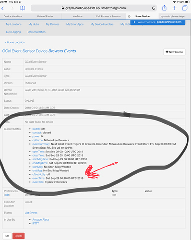Open the Safari share sheet icon

point(164,8)
